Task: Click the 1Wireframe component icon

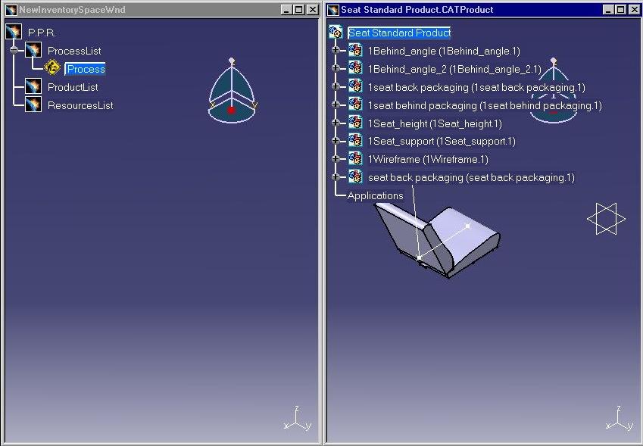Action: [355, 159]
